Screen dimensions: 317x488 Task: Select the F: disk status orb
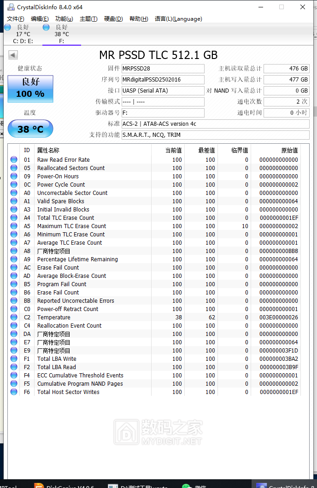tap(46, 27)
